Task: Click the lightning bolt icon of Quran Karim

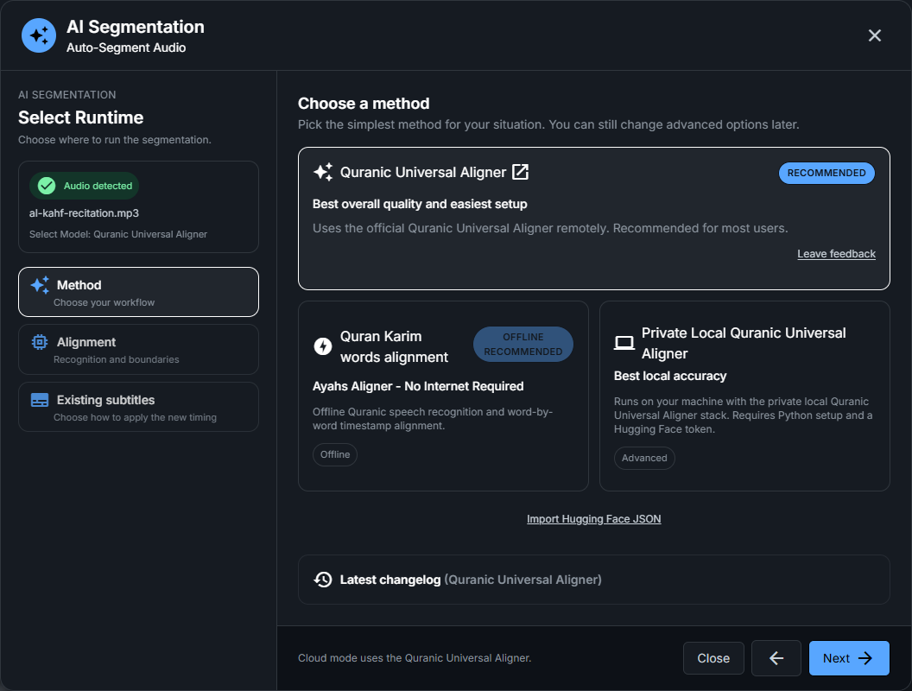Action: tap(323, 346)
